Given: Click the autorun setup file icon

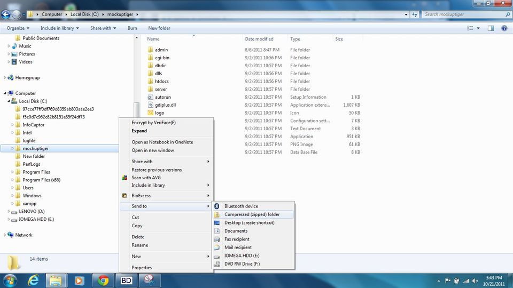Looking at the screenshot, I should (150, 97).
